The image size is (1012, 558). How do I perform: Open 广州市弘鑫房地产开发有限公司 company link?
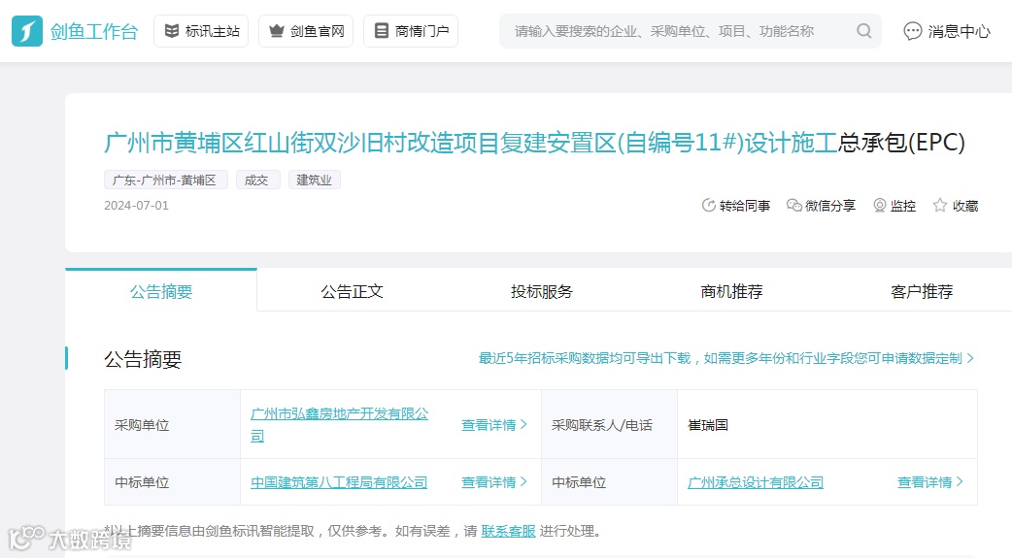coord(340,424)
